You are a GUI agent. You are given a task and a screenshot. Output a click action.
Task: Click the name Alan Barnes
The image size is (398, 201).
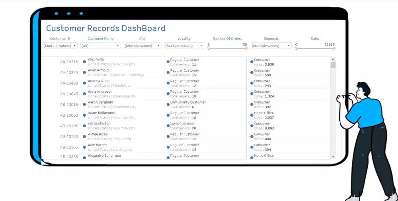98,144
